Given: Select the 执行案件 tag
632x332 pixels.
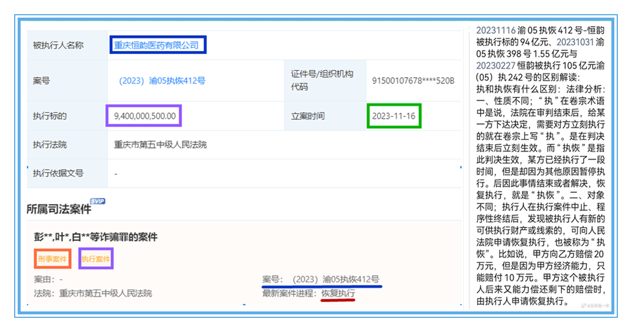Looking at the screenshot, I should coord(95,259).
